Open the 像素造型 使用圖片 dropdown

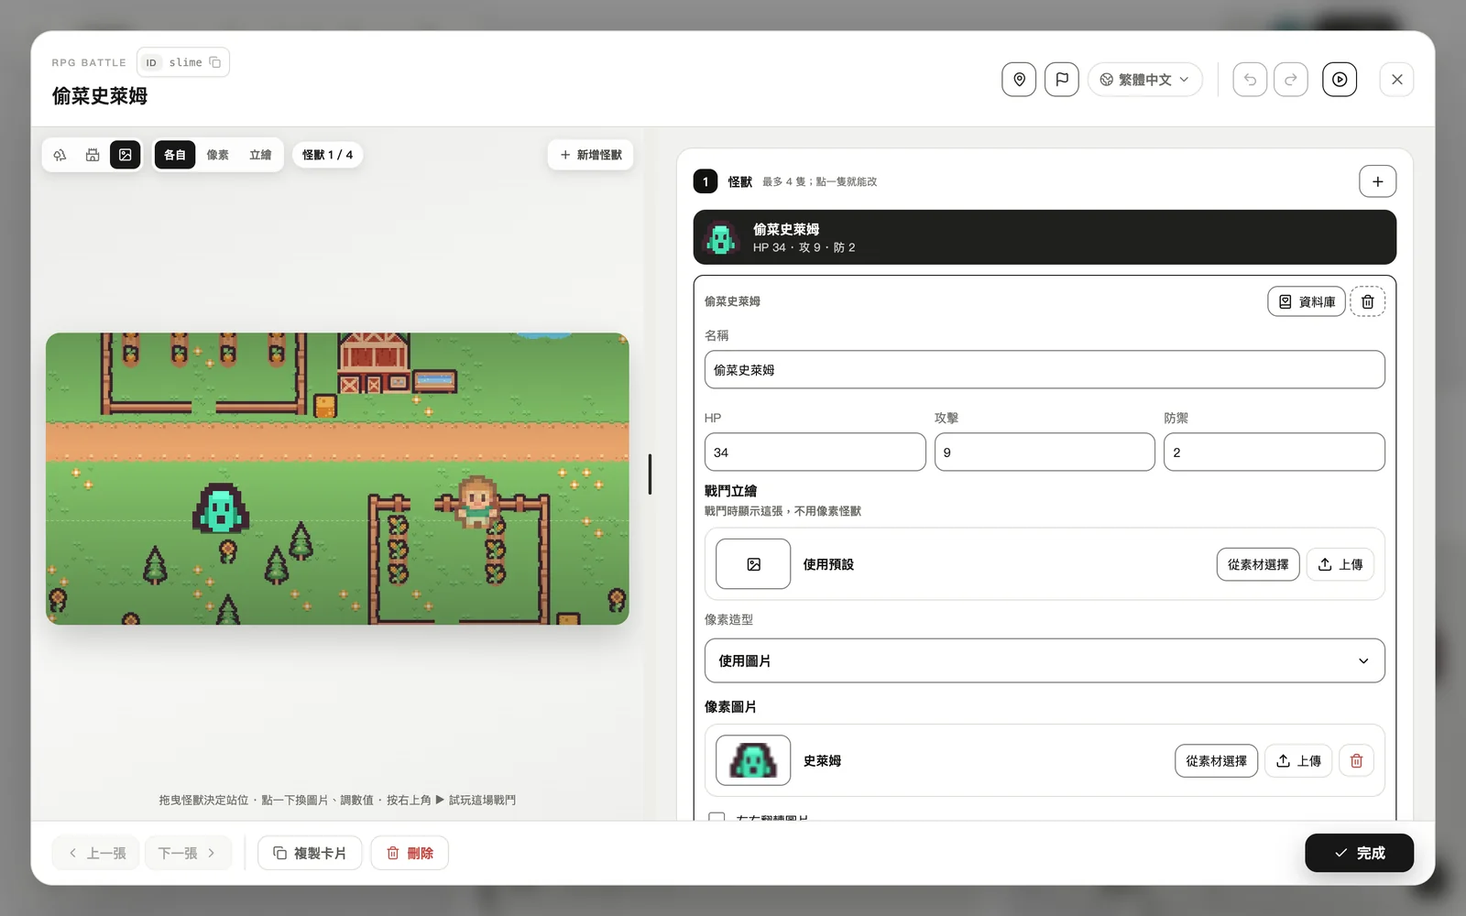click(x=1045, y=660)
